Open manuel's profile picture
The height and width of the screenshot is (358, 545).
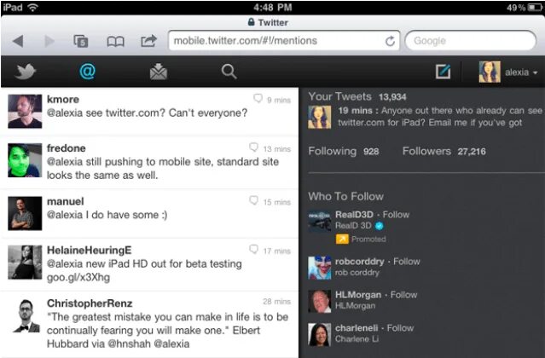(x=25, y=213)
